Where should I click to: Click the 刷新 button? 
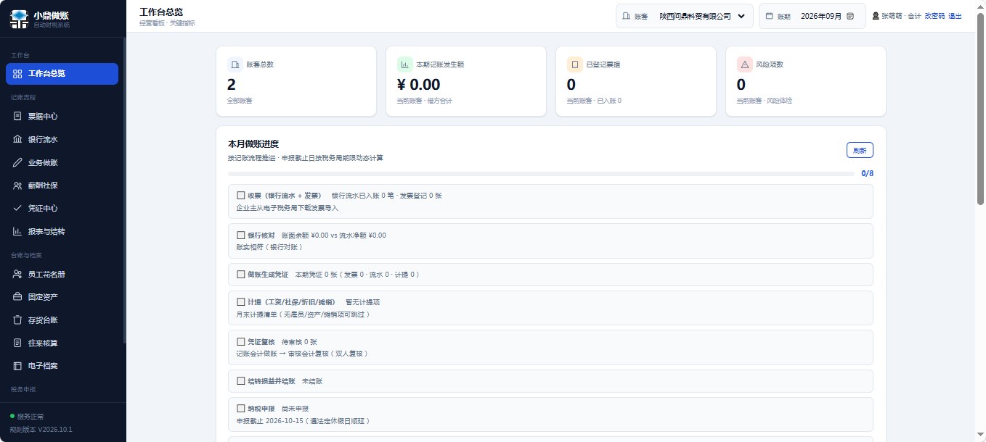click(x=860, y=150)
